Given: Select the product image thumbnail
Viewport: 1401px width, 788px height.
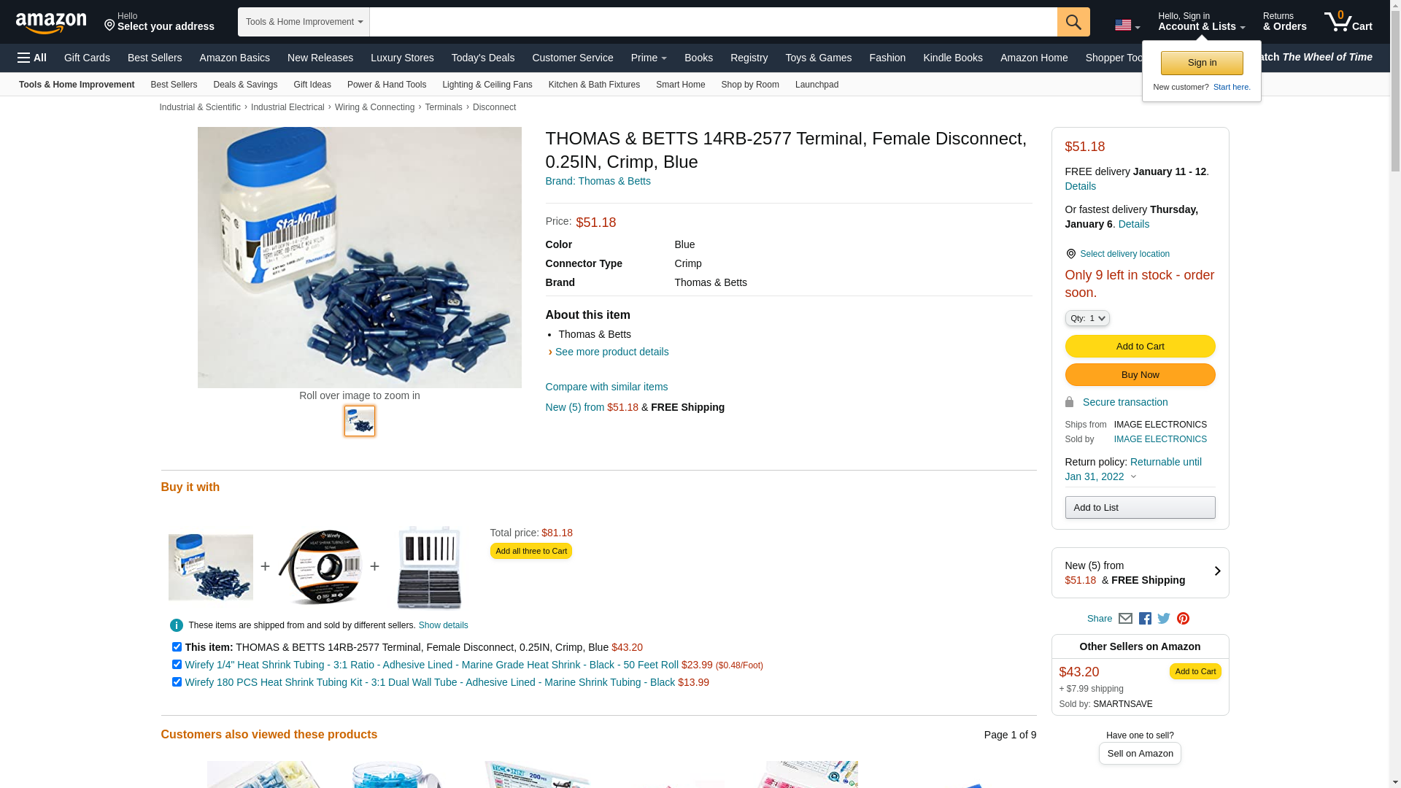Looking at the screenshot, I should click(360, 421).
